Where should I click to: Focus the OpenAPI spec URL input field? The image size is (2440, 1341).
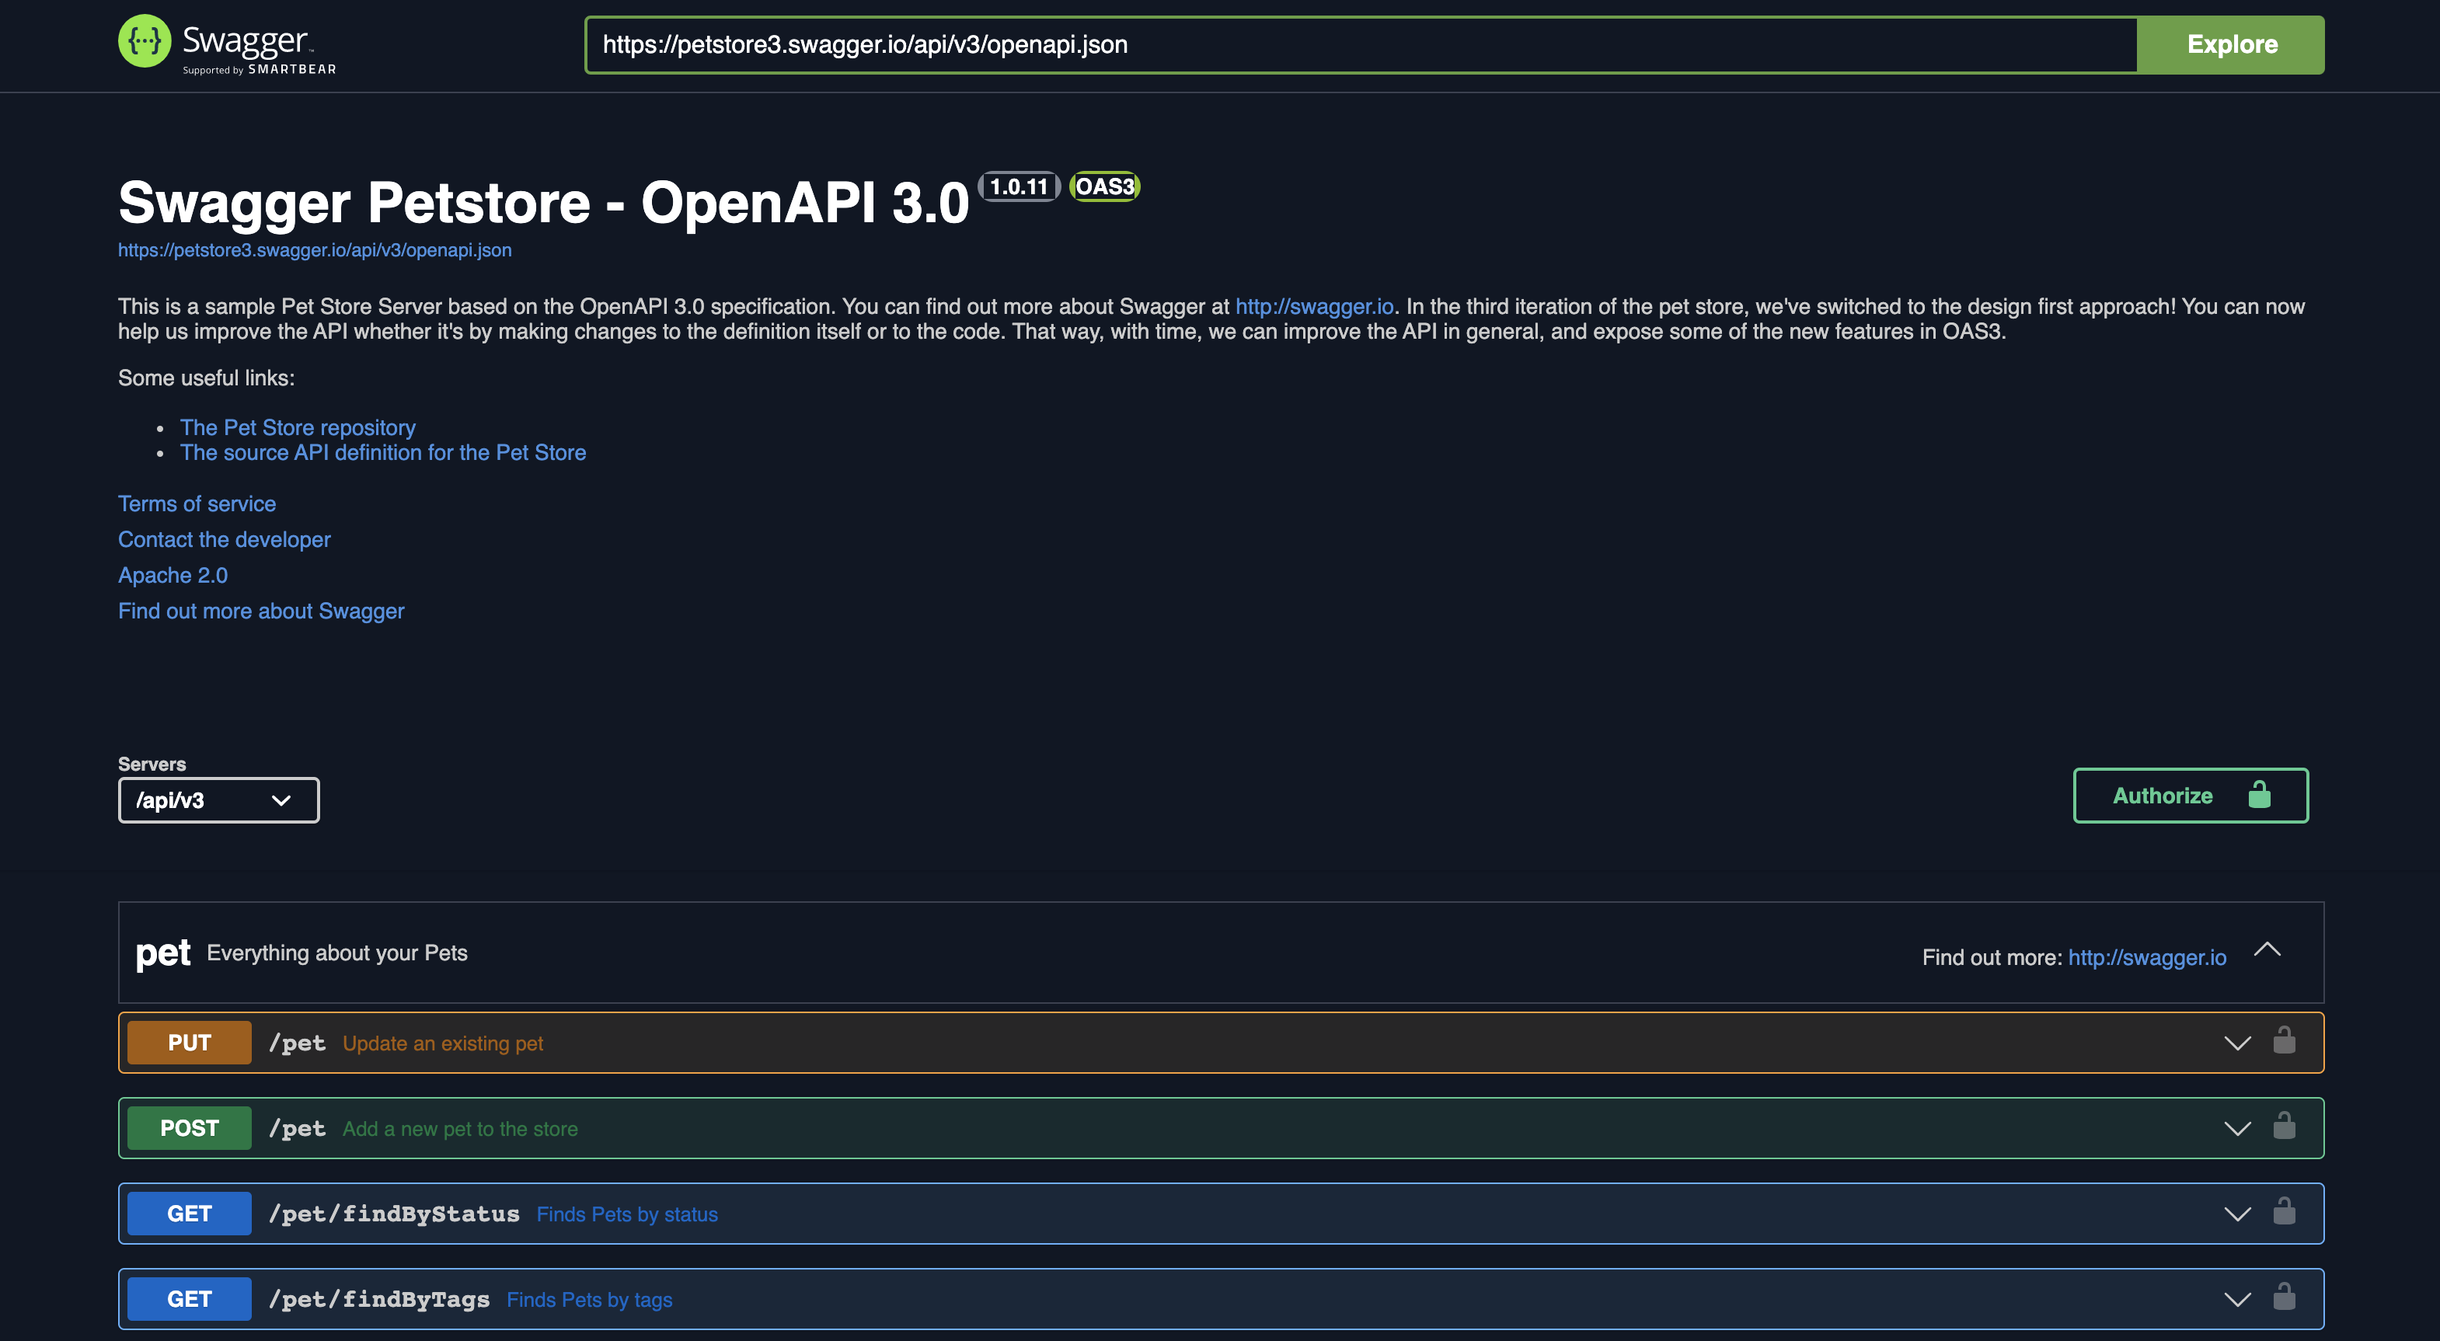1360,44
